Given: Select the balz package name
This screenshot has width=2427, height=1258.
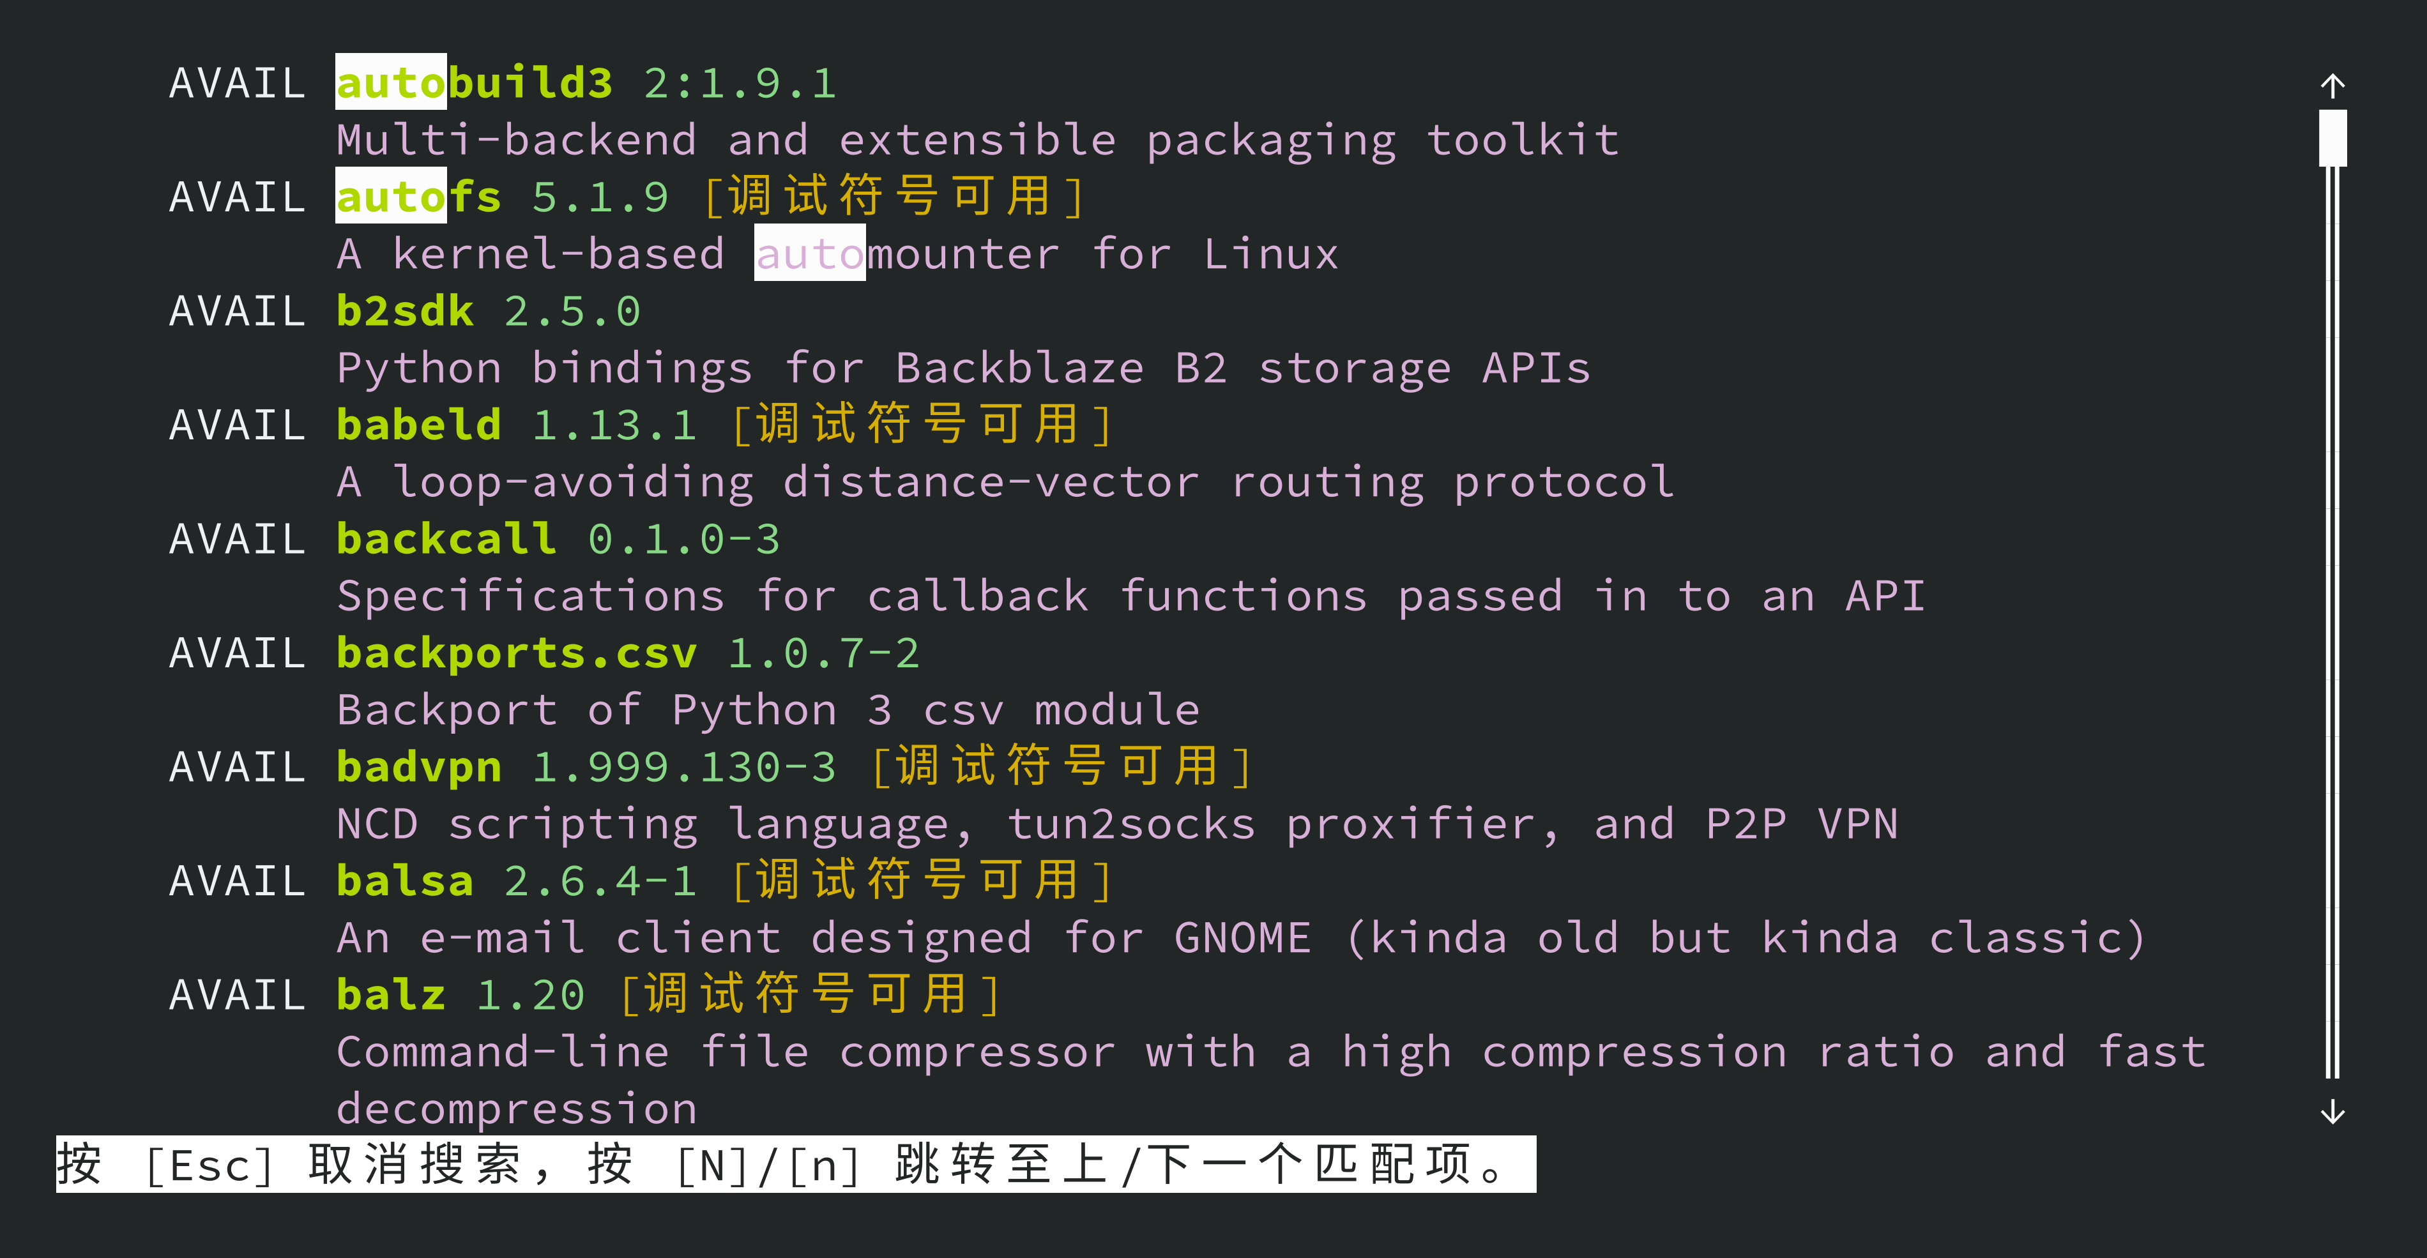Looking at the screenshot, I should [391, 995].
